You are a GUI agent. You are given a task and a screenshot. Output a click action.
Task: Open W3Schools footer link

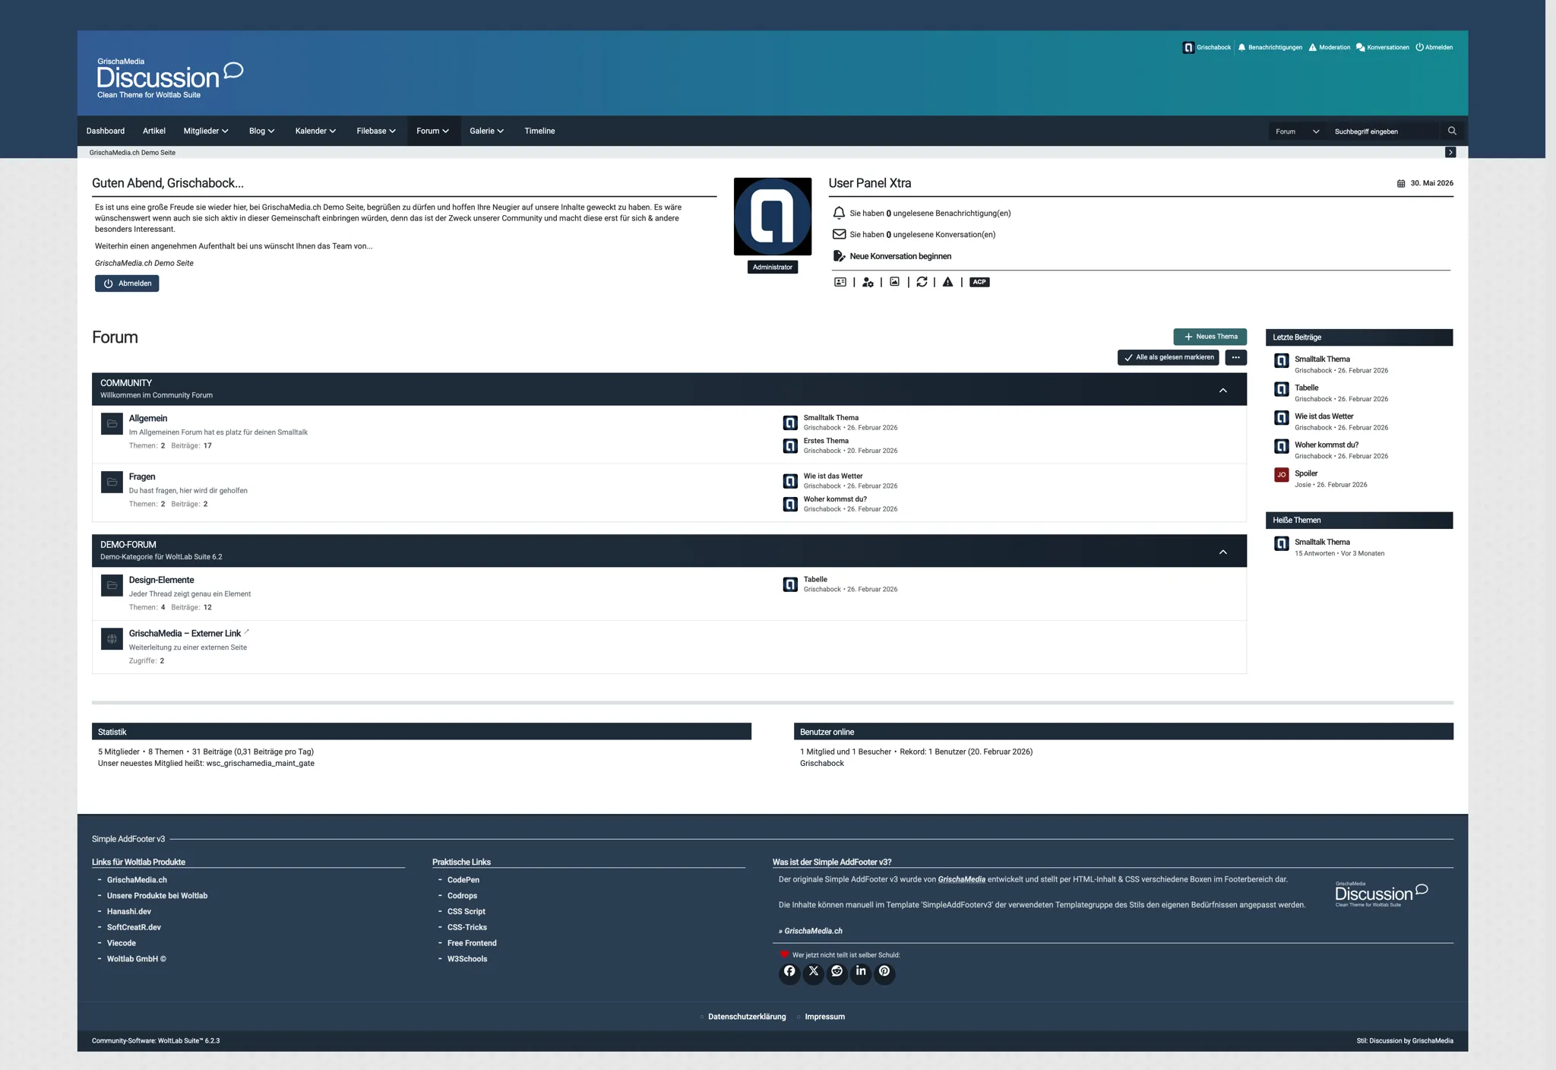[x=467, y=959]
